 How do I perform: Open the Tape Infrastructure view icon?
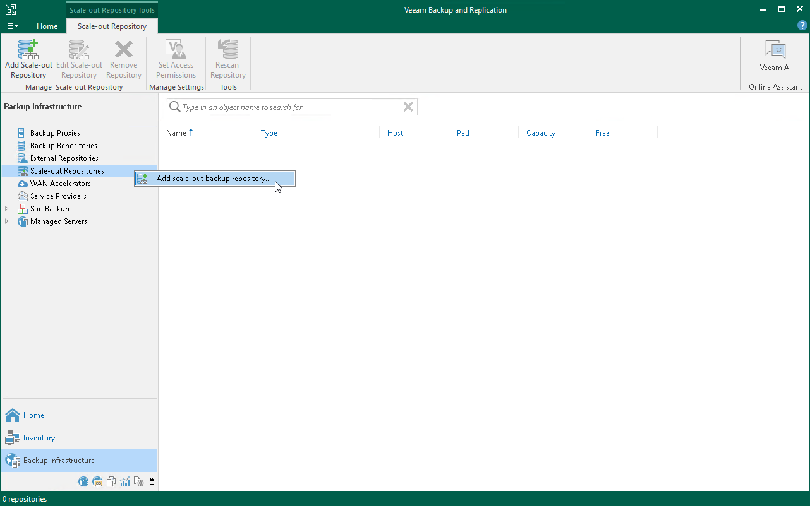(97, 481)
